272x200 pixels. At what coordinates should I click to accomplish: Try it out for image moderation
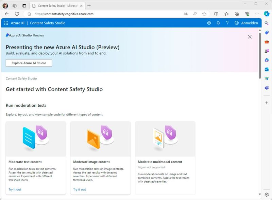coord(80,189)
